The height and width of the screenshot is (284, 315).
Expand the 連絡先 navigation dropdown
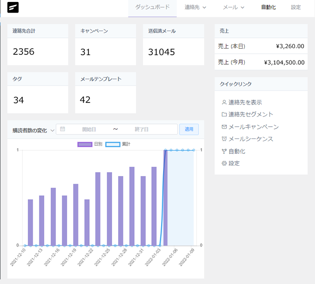tap(195, 7)
